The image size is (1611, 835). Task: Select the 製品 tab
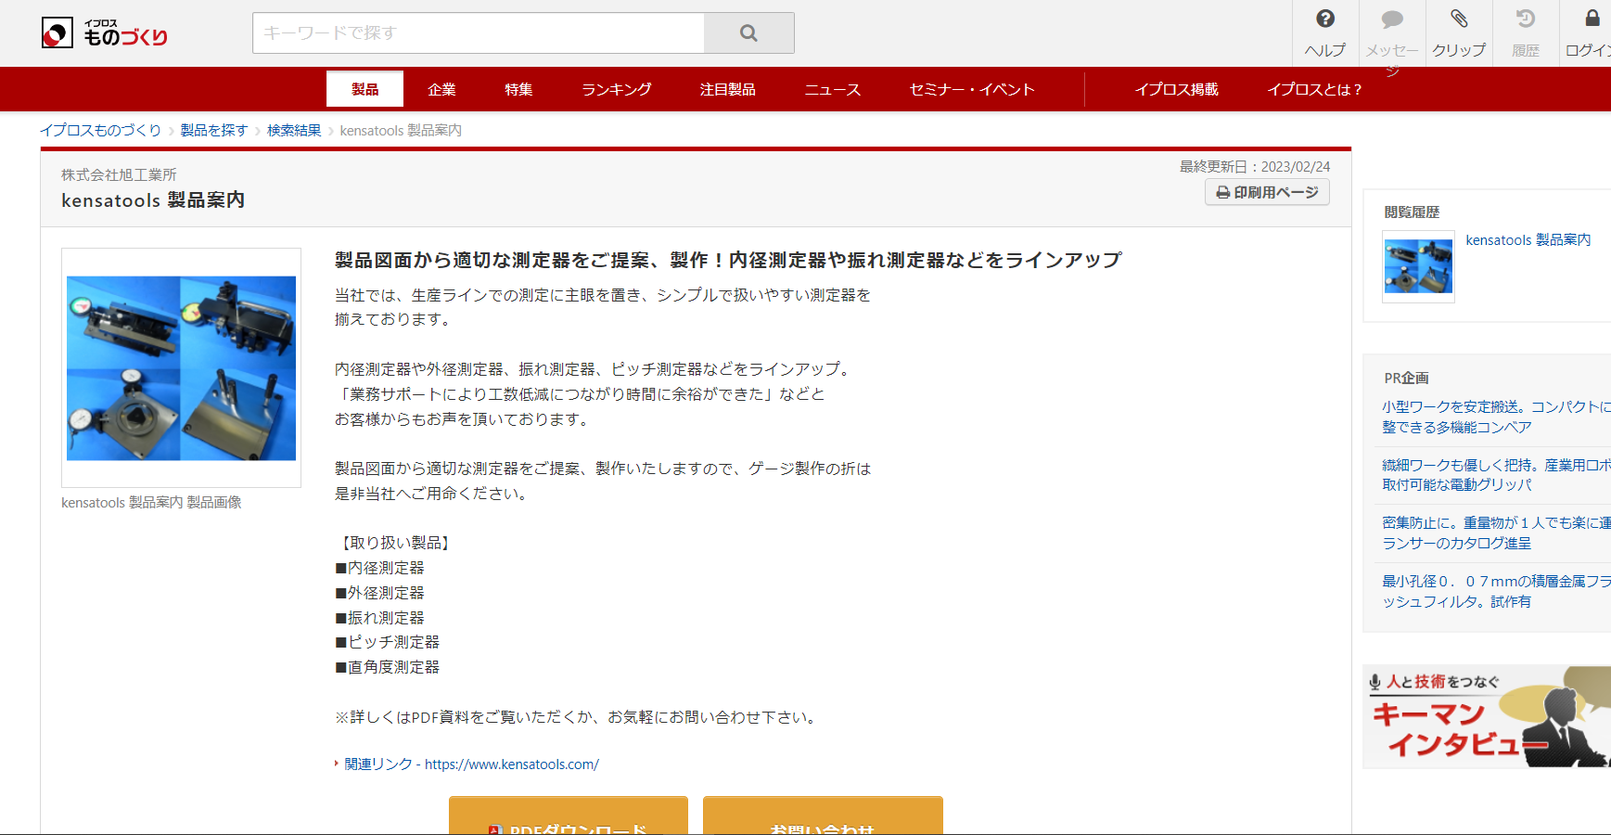(364, 89)
